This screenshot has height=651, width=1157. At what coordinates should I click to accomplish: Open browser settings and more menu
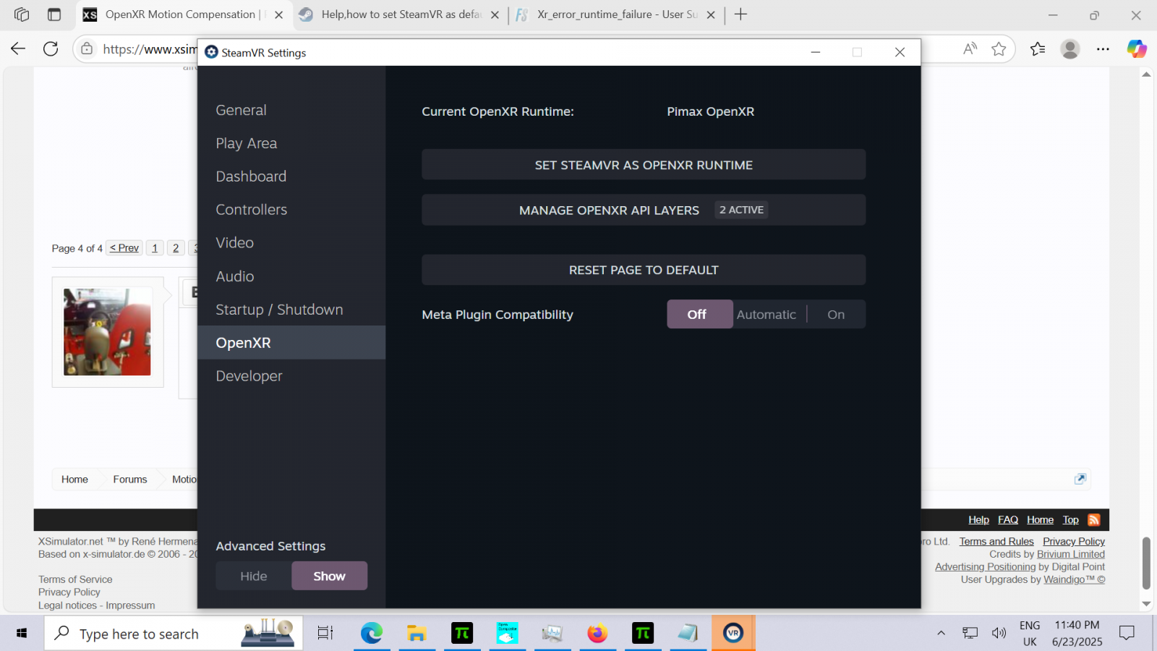coord(1103,48)
